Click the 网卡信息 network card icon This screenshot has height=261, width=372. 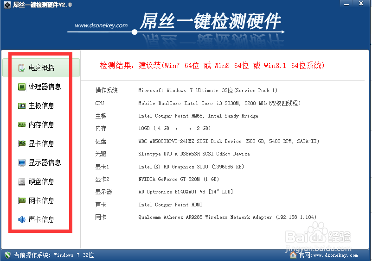(22, 201)
